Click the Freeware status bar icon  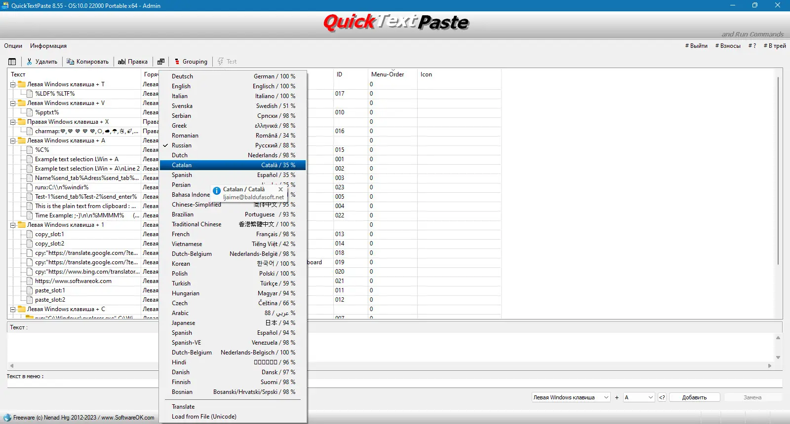(x=7, y=418)
